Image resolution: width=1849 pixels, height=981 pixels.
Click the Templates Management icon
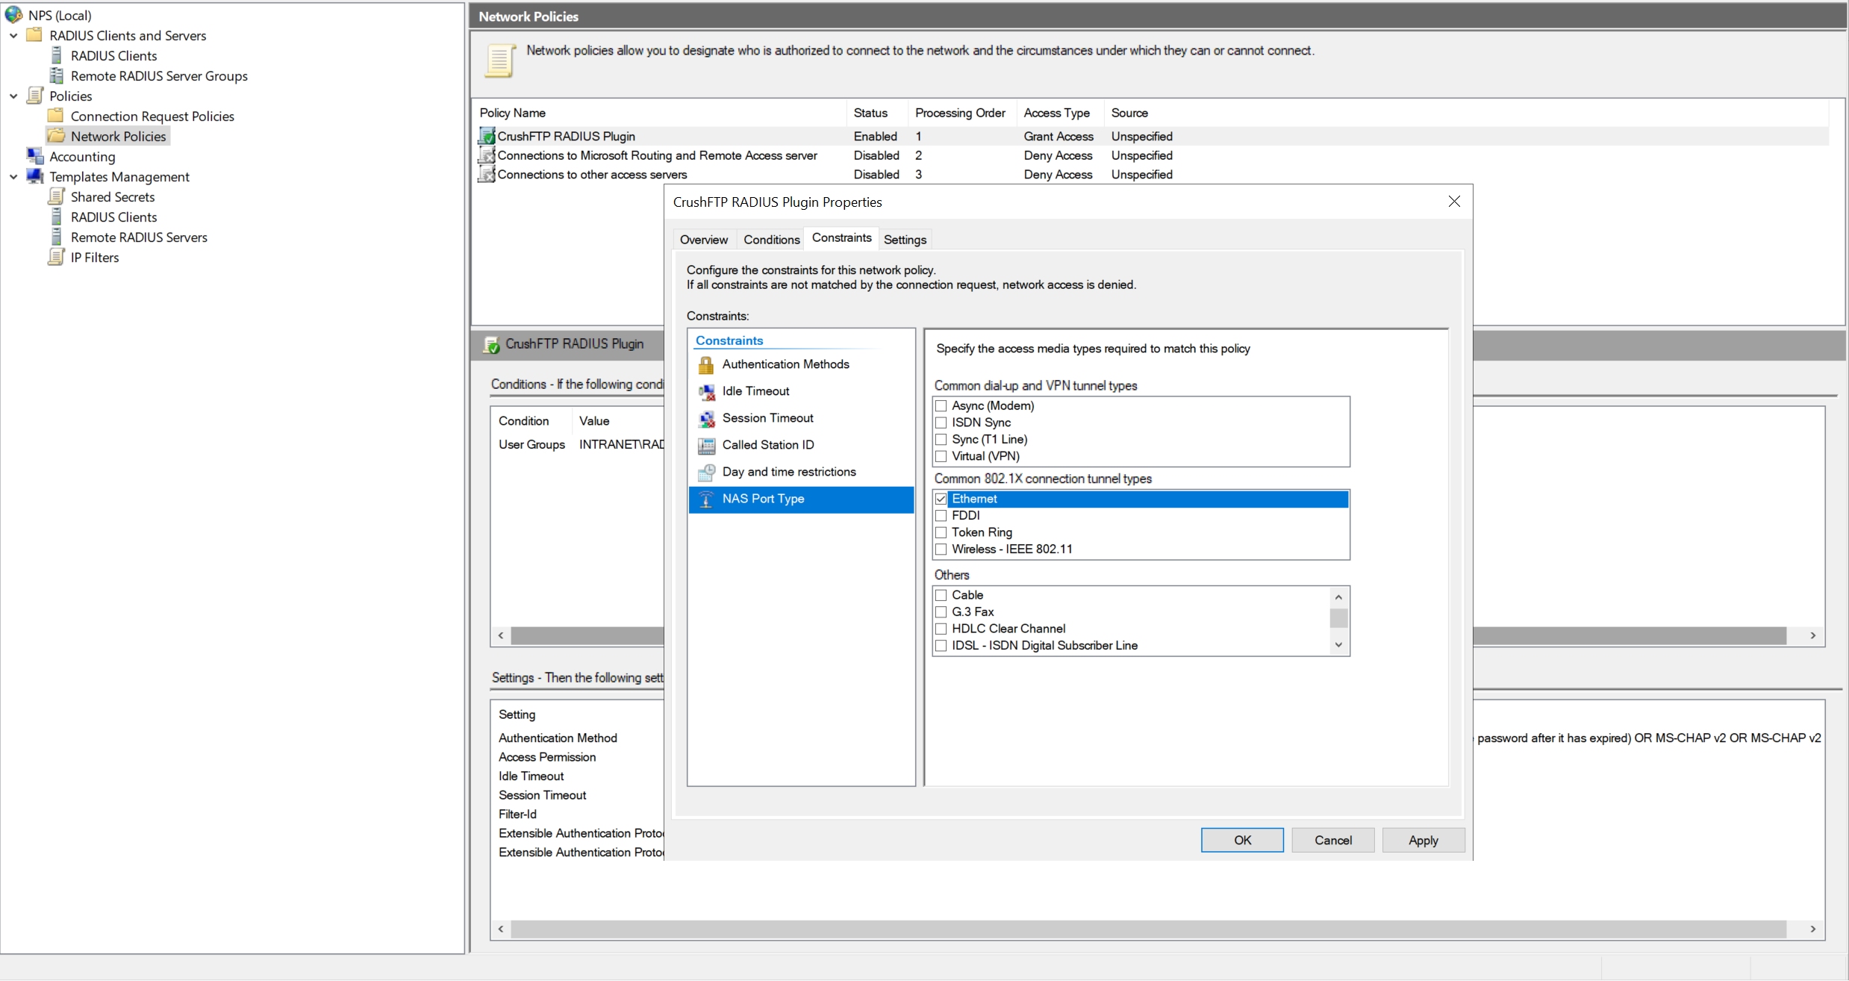click(x=34, y=176)
